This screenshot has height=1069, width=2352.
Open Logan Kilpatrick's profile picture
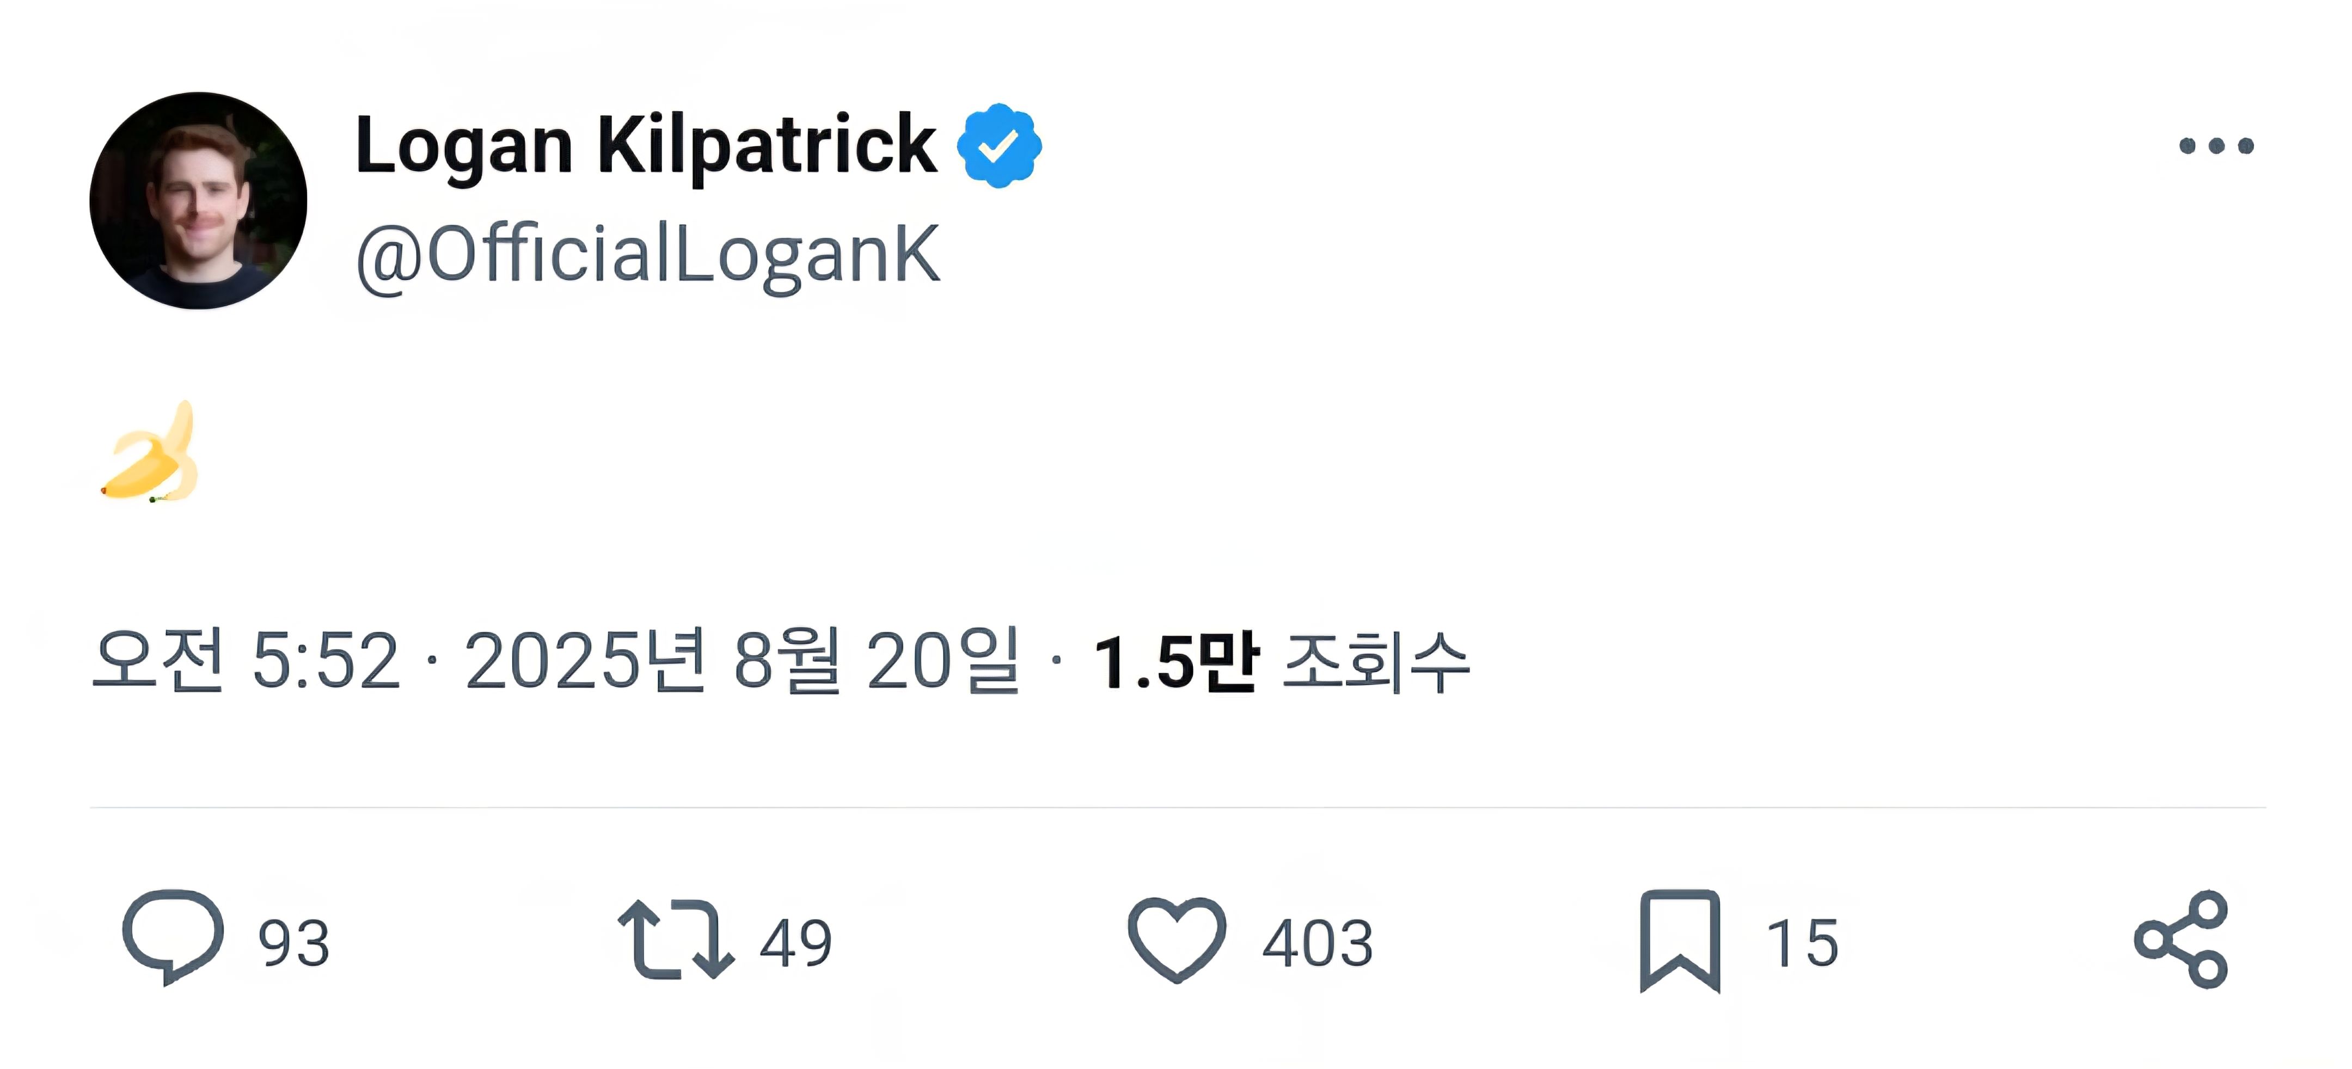coord(198,201)
